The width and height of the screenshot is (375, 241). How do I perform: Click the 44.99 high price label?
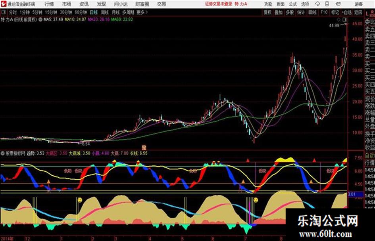[x=334, y=26]
